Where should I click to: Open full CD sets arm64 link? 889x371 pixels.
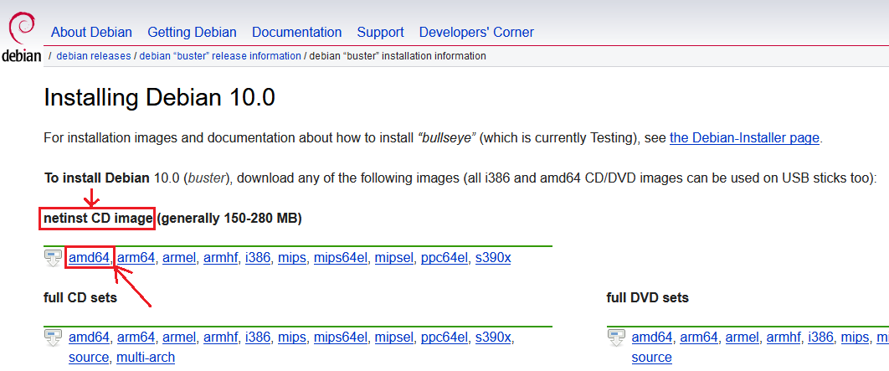[x=136, y=338]
